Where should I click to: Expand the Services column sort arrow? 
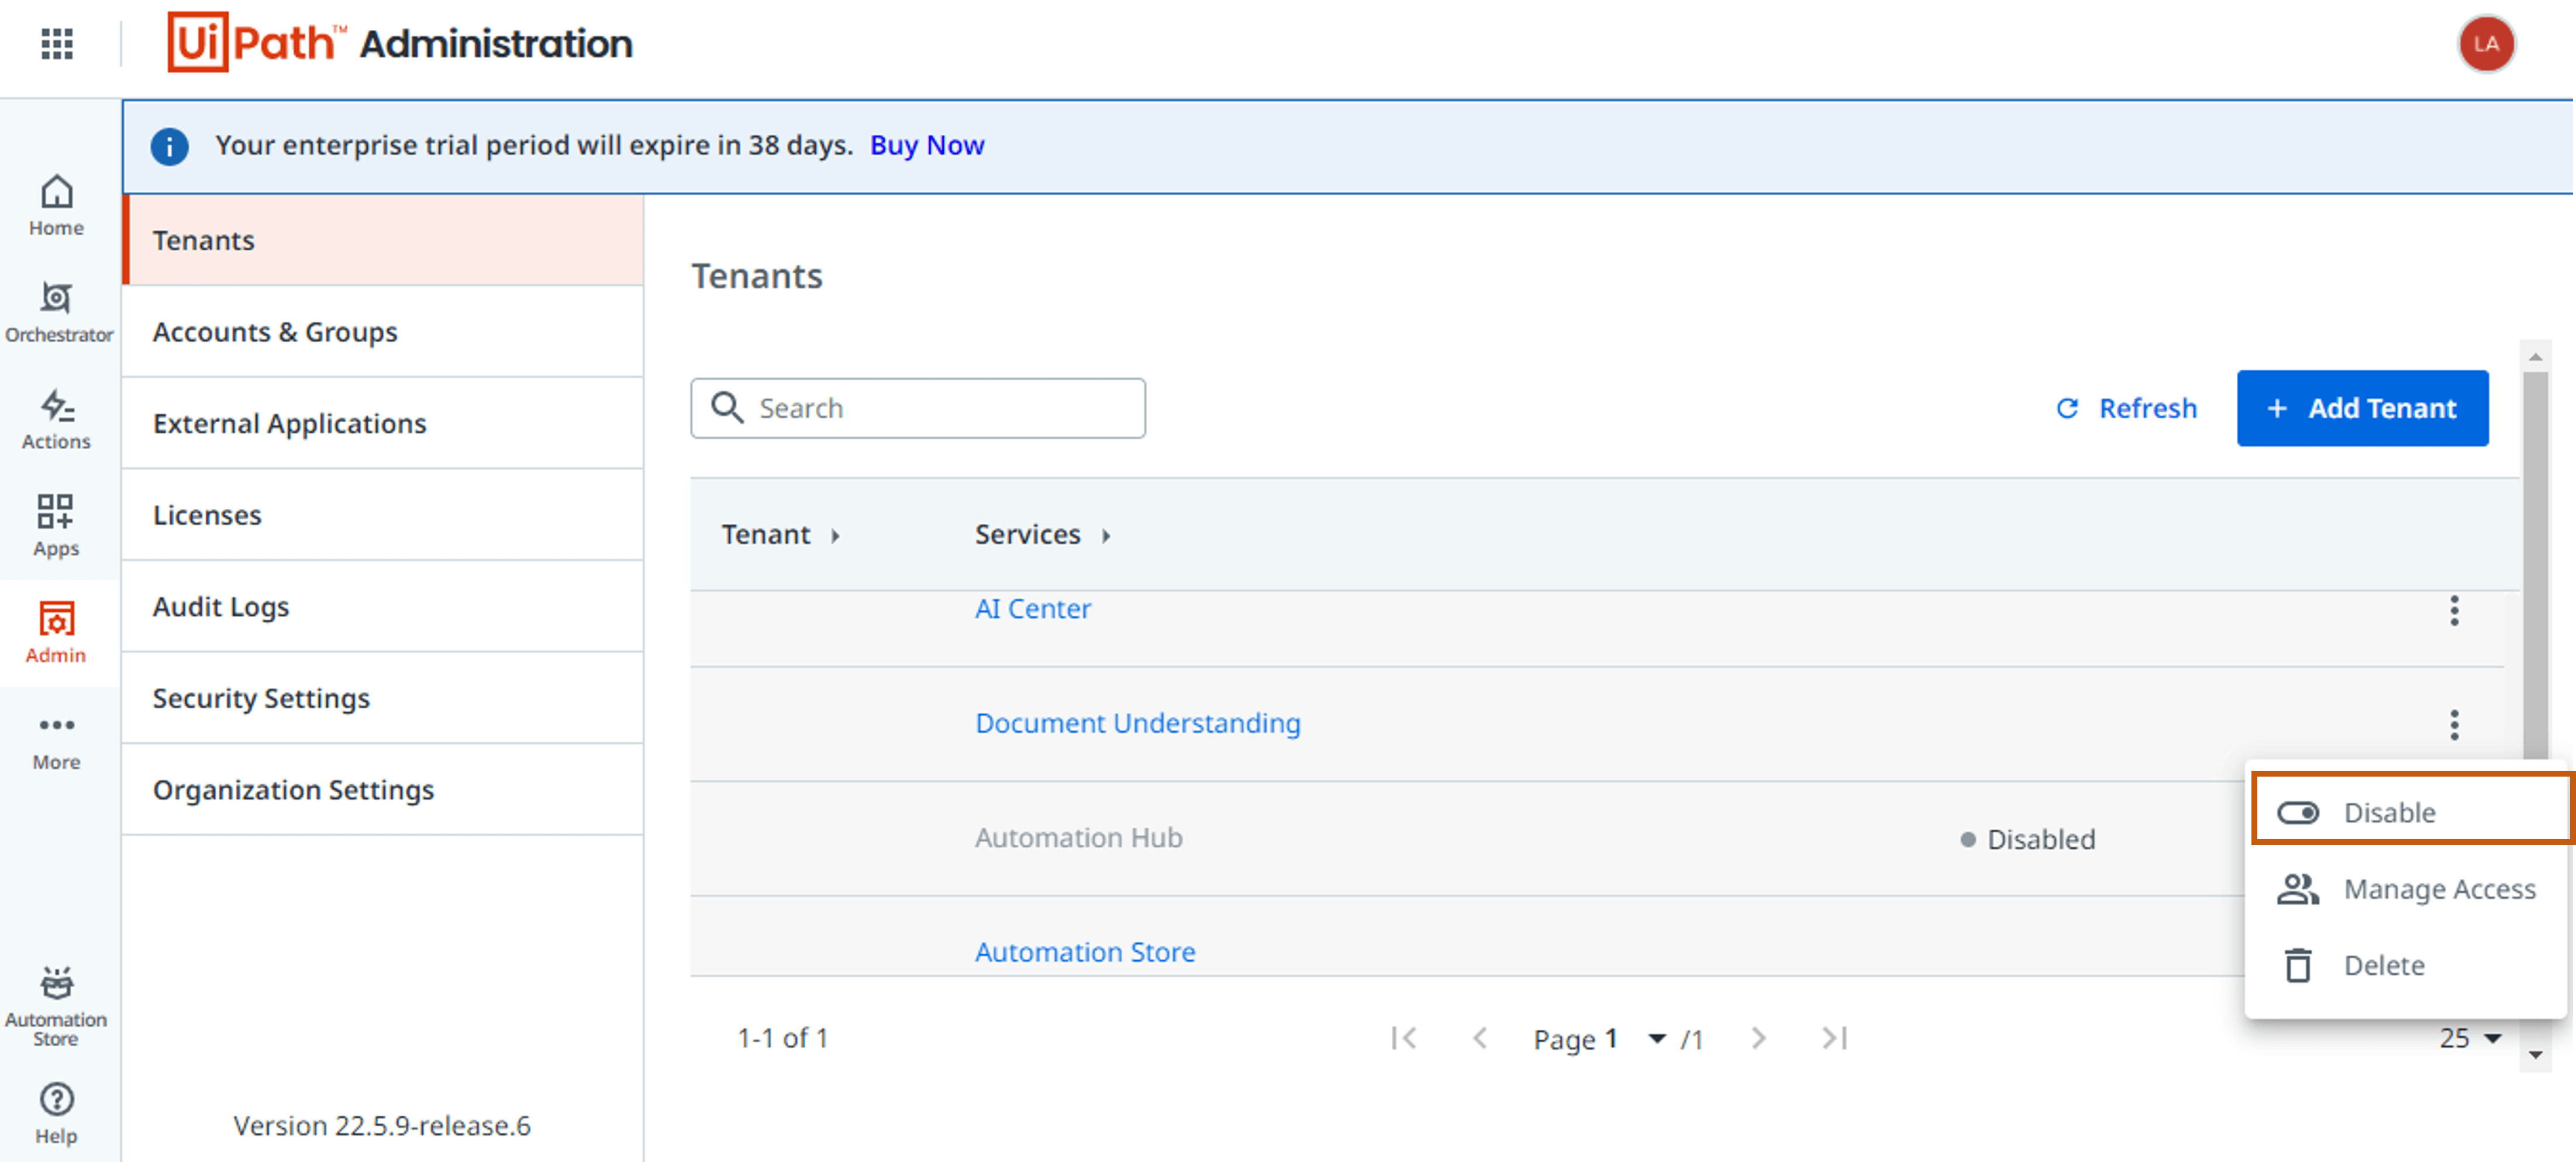(x=1106, y=536)
